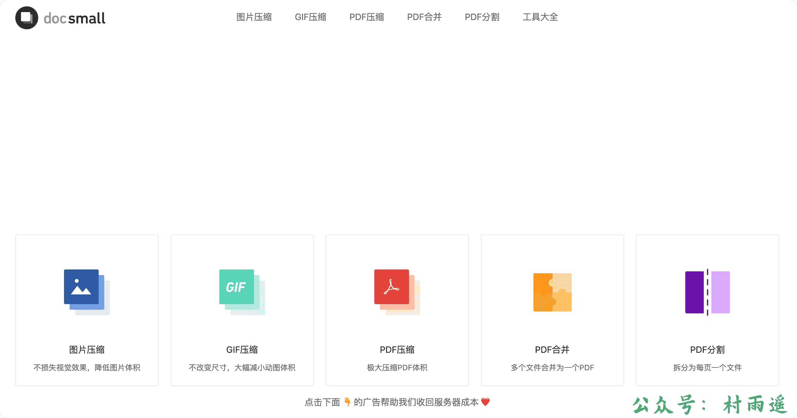
Task: Click the PDF压缩 card title text
Action: (397, 350)
